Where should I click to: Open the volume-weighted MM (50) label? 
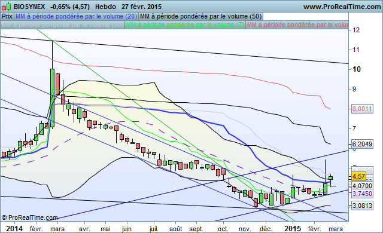[x=200, y=16]
